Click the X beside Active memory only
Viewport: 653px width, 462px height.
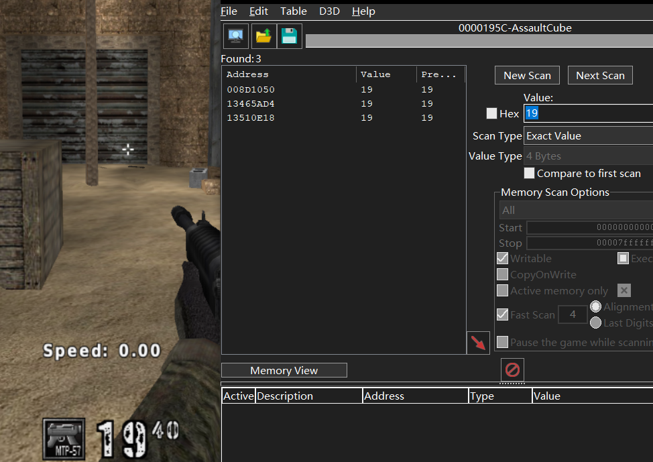click(624, 290)
